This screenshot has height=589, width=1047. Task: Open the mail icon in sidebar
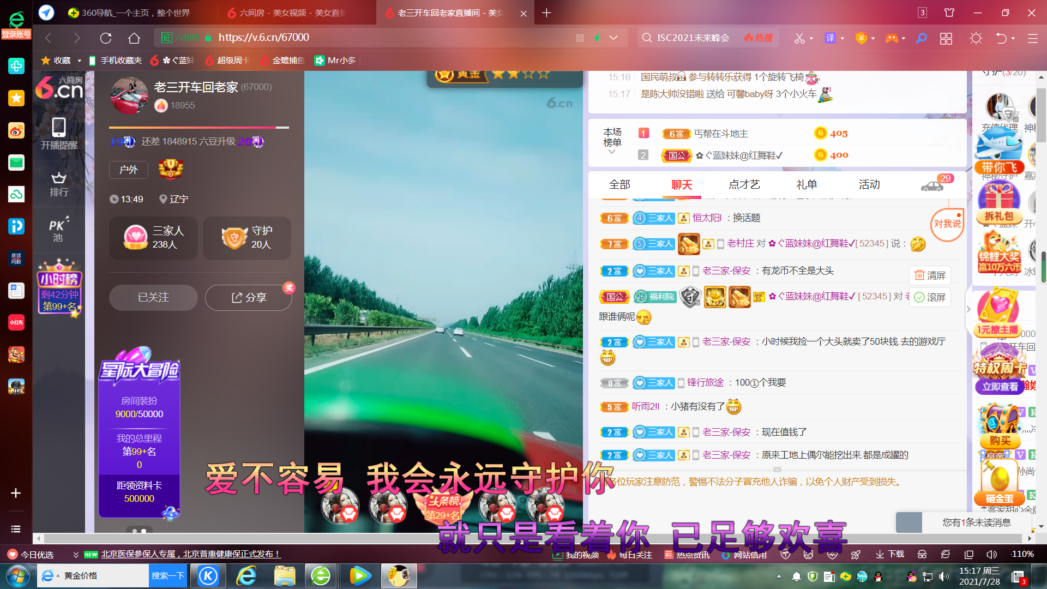tap(16, 163)
